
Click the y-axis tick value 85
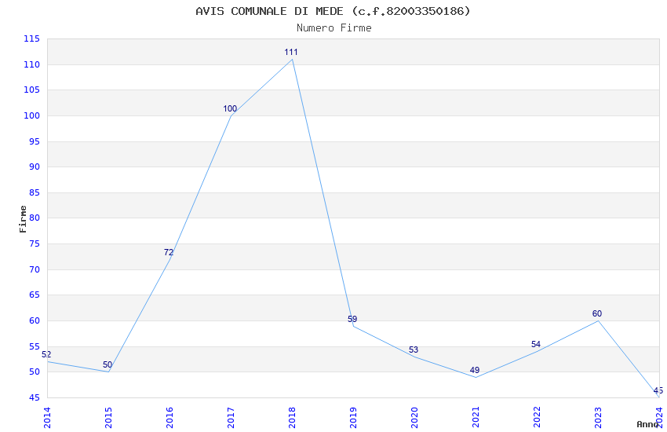35,192
